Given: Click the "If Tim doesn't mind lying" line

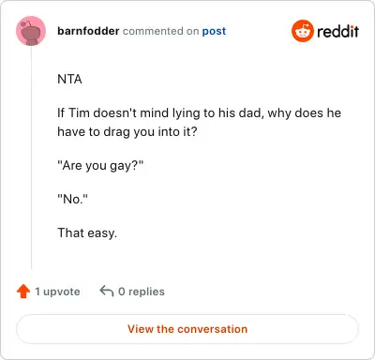Looking at the screenshot, I should [x=200, y=113].
